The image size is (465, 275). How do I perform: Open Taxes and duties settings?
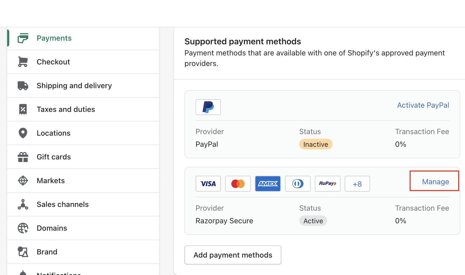pos(66,109)
